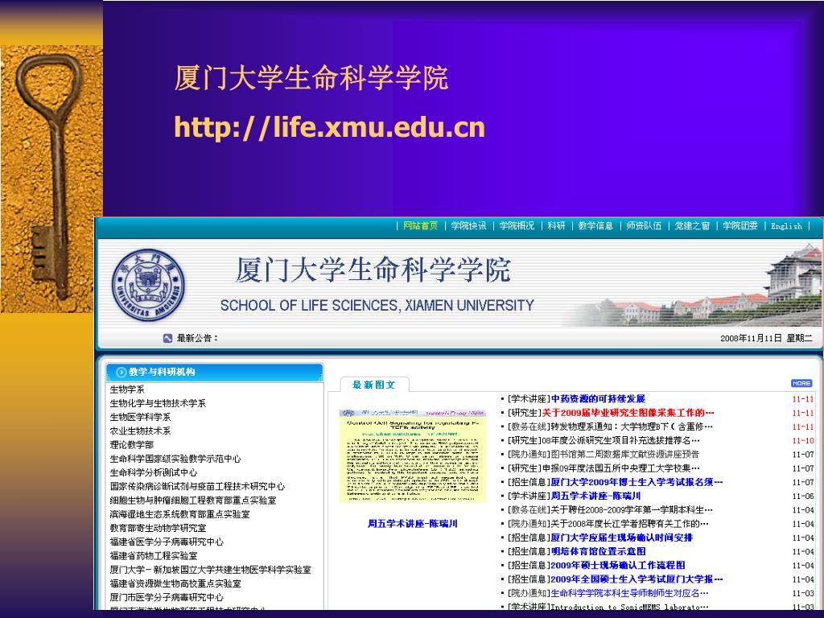This screenshot has height=618, width=824.
Task: Open 滨海湿地生态系统教育部重点实验室 link
Action: 179,514
